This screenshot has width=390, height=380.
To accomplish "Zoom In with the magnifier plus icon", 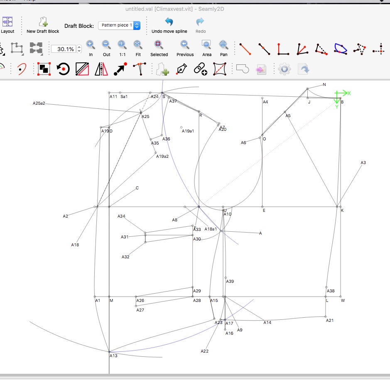I will click(91, 45).
